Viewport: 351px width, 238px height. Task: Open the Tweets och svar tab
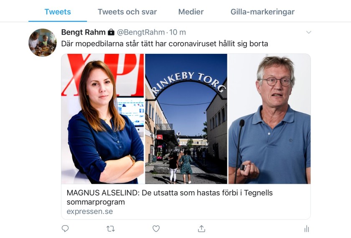[x=127, y=12]
